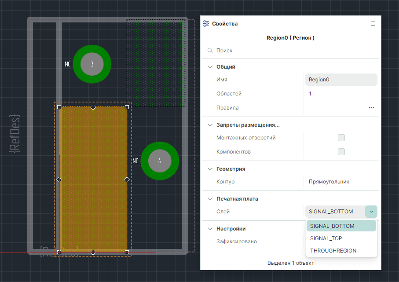399x282 pixels.
Task: Click the Region0 name field
Action: click(x=341, y=80)
